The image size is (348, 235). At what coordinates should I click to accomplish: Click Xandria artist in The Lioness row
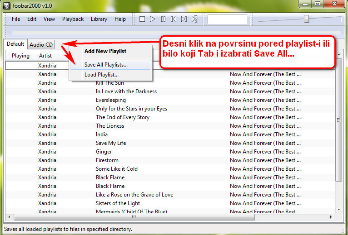point(47,126)
